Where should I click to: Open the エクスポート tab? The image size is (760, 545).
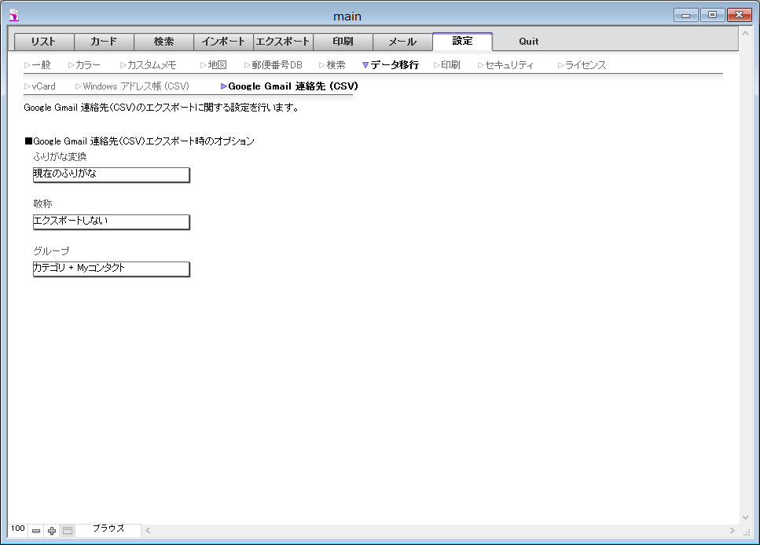(x=283, y=42)
